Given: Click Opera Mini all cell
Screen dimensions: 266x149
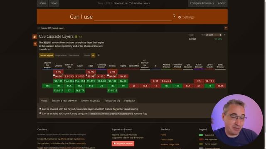Looking at the screenshot, I should tap(134, 86).
